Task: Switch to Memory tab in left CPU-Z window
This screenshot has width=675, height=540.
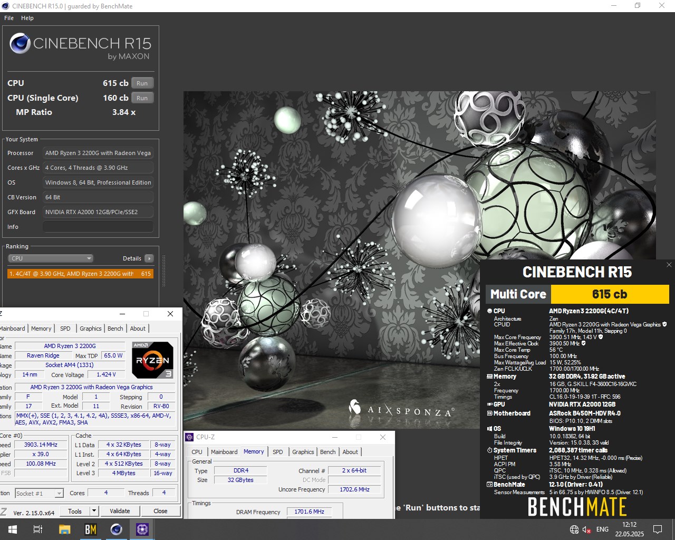Action: (41, 329)
